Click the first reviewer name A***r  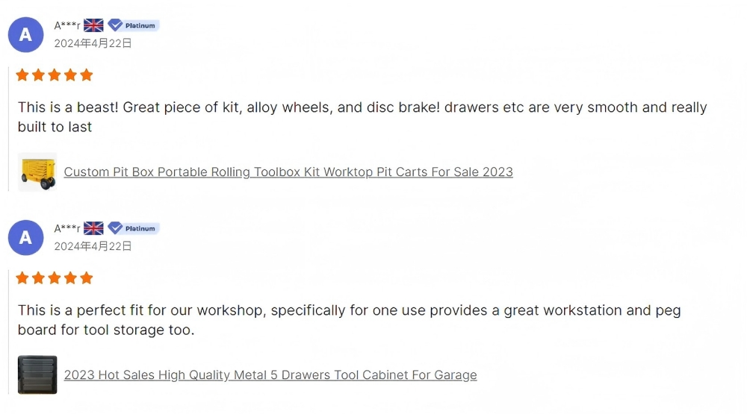tap(67, 26)
